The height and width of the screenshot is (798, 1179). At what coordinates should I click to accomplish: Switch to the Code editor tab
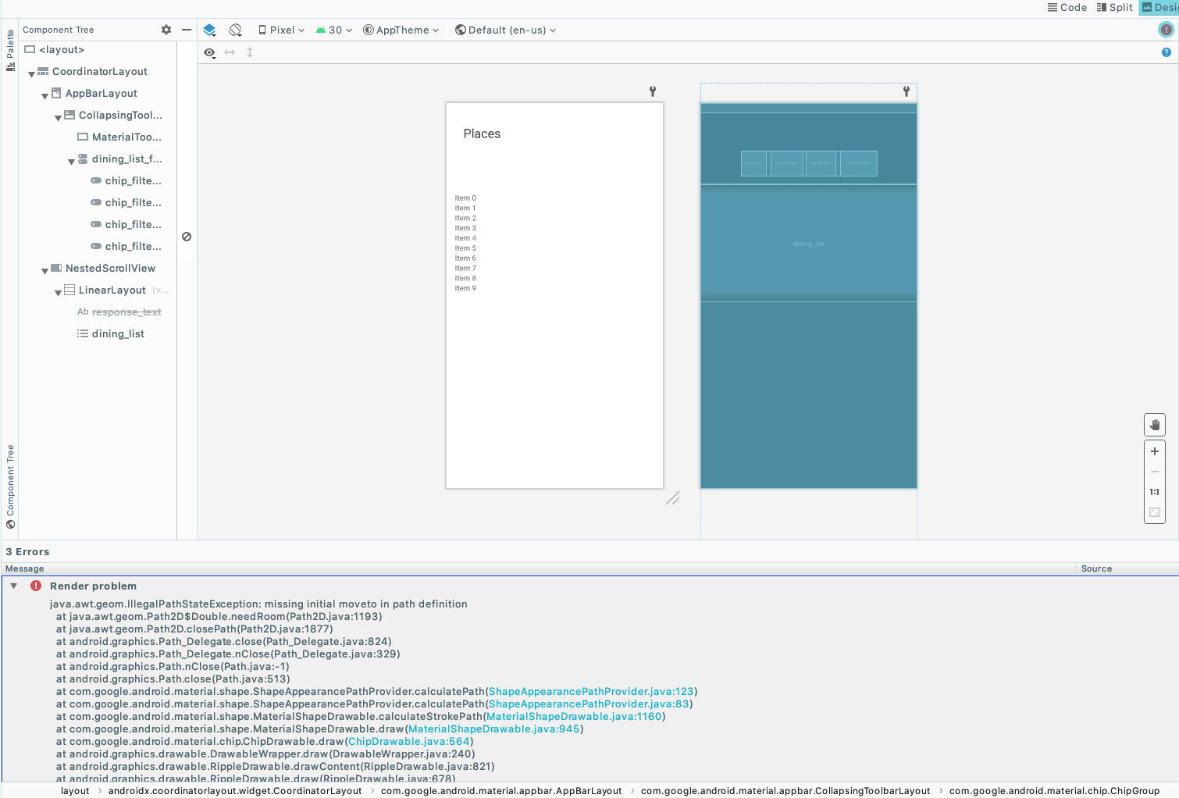(x=1067, y=7)
